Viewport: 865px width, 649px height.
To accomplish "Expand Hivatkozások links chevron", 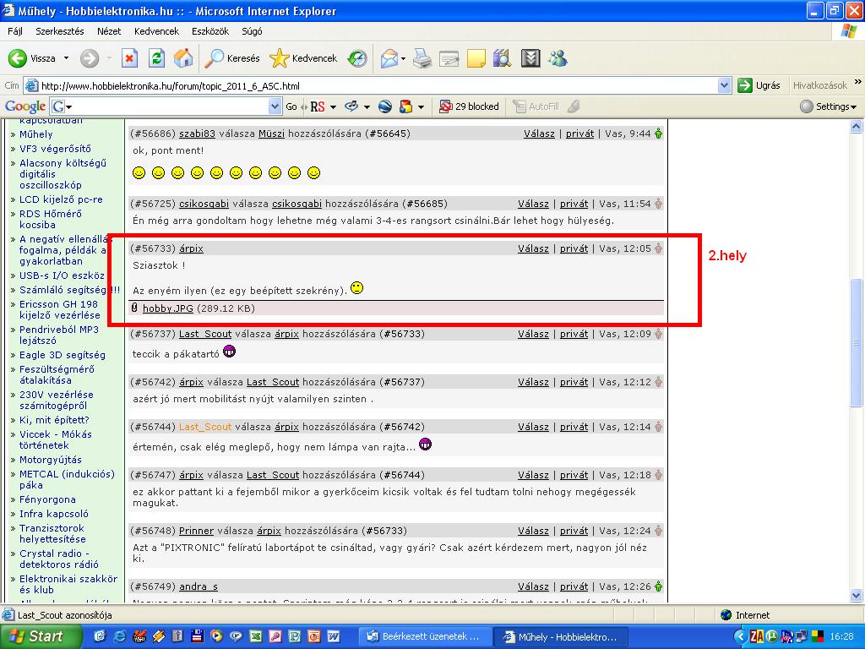I will (858, 82).
